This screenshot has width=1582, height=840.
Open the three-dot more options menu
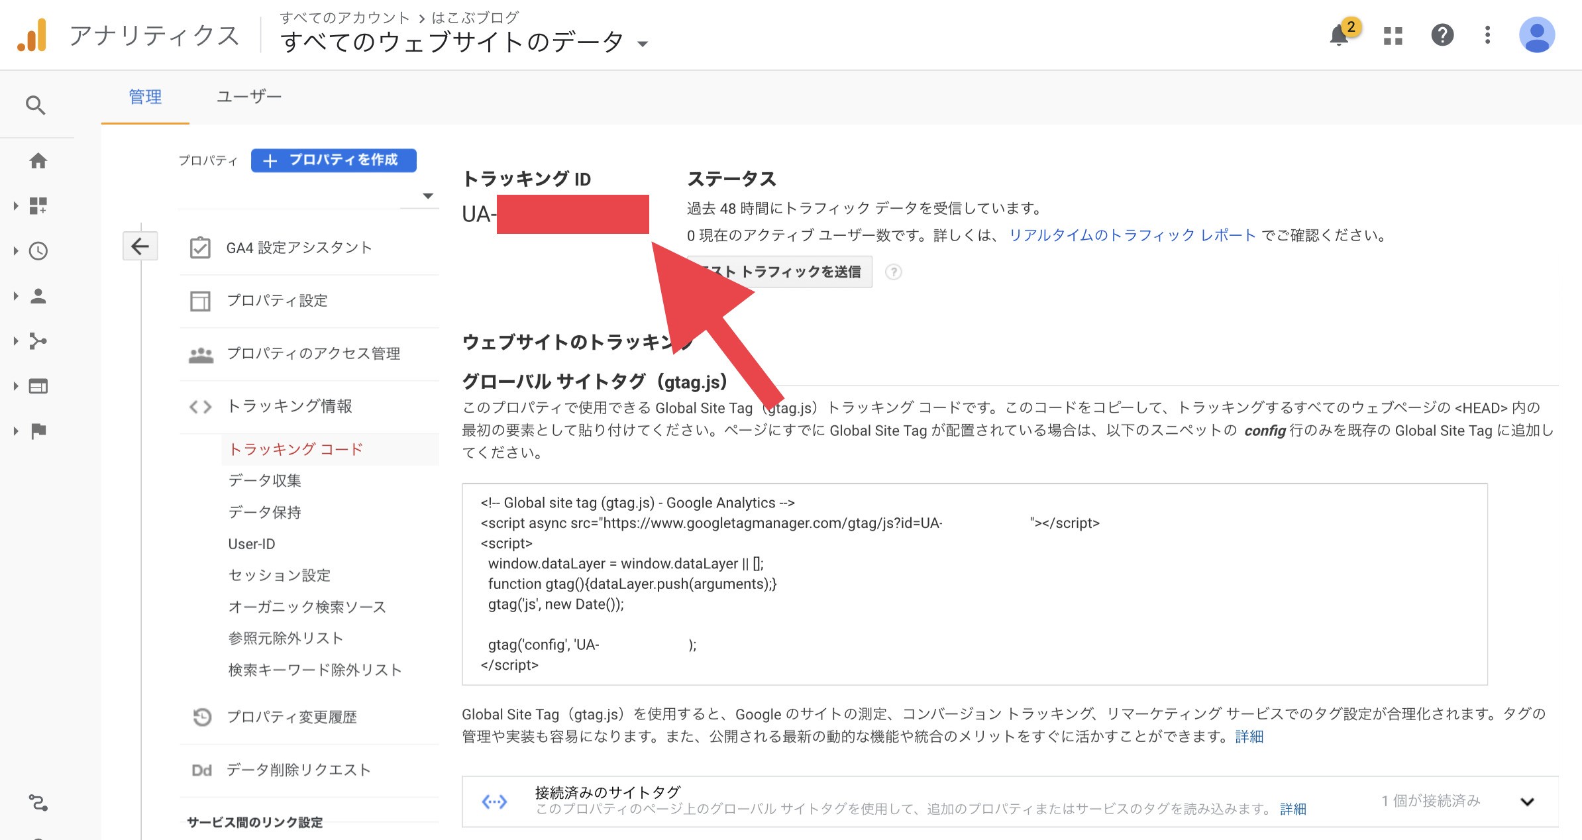pyautogui.click(x=1488, y=35)
